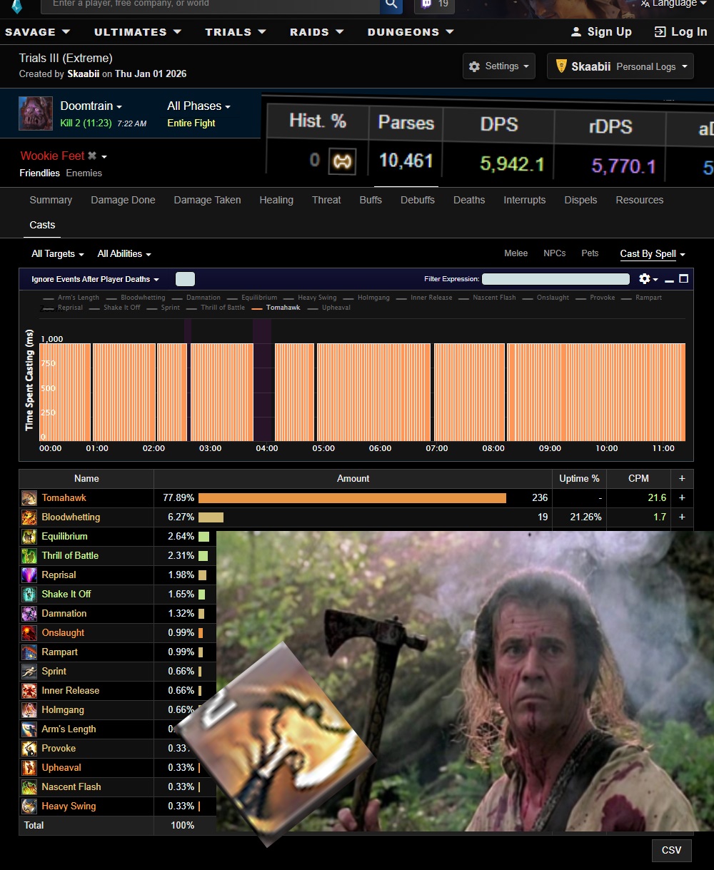The image size is (714, 870).
Task: Toggle Inner Release series in legend
Action: coord(424,298)
